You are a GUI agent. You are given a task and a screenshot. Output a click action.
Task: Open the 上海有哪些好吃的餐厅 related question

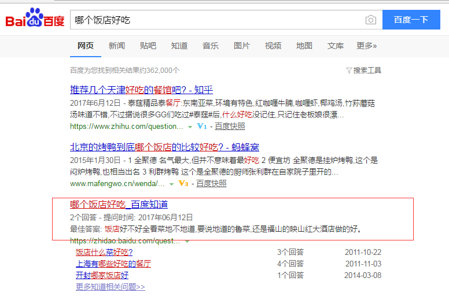tap(113, 264)
